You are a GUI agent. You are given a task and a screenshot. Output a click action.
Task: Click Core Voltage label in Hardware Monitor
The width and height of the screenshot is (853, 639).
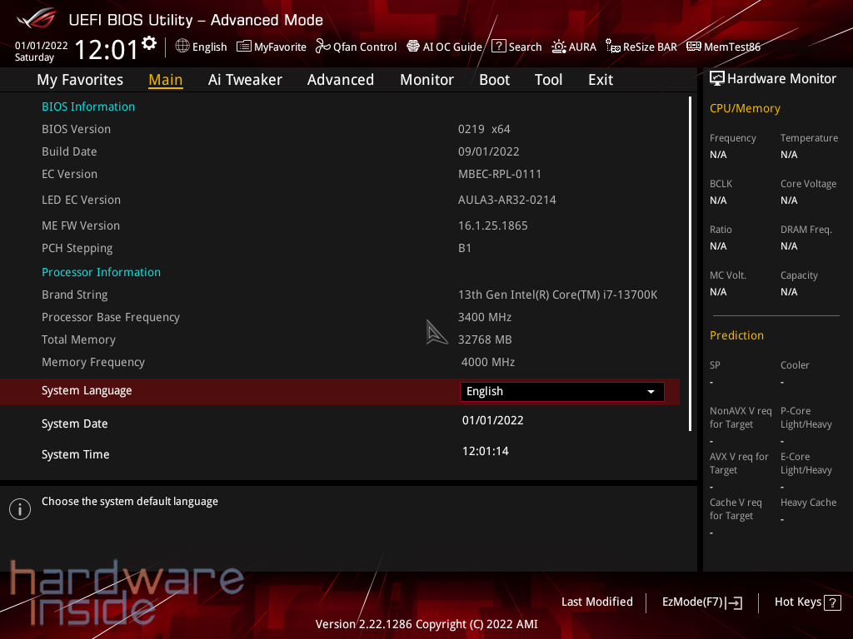808,184
